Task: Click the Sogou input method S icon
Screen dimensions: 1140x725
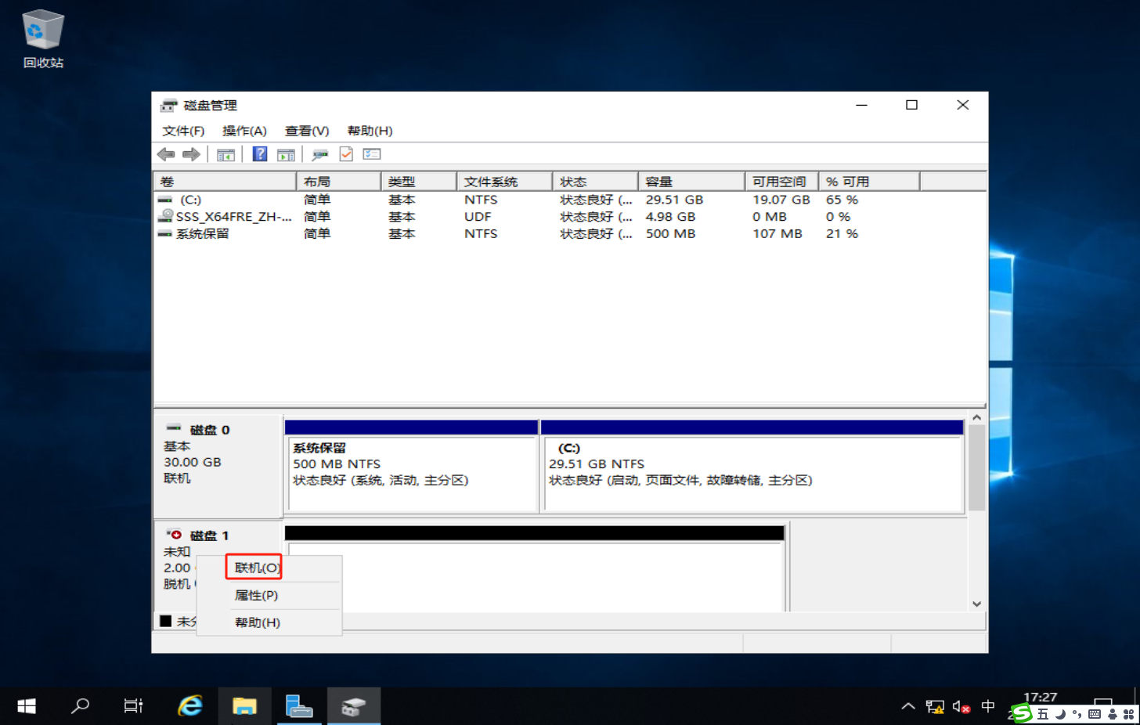Action: tap(1021, 713)
